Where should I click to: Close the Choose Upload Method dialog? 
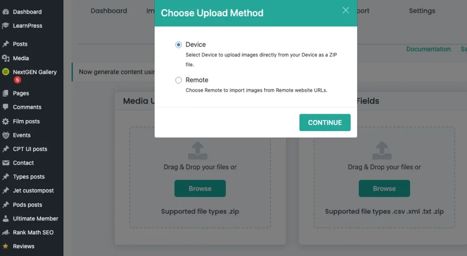(346, 10)
